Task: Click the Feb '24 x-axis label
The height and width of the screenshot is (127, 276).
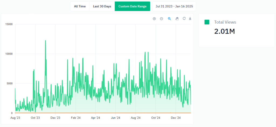Action: [75, 118]
